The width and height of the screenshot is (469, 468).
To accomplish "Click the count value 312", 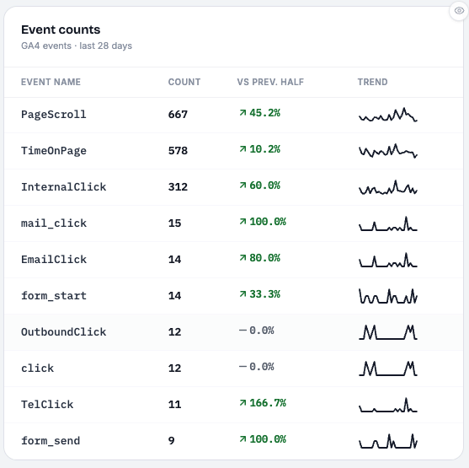I will point(178,187).
